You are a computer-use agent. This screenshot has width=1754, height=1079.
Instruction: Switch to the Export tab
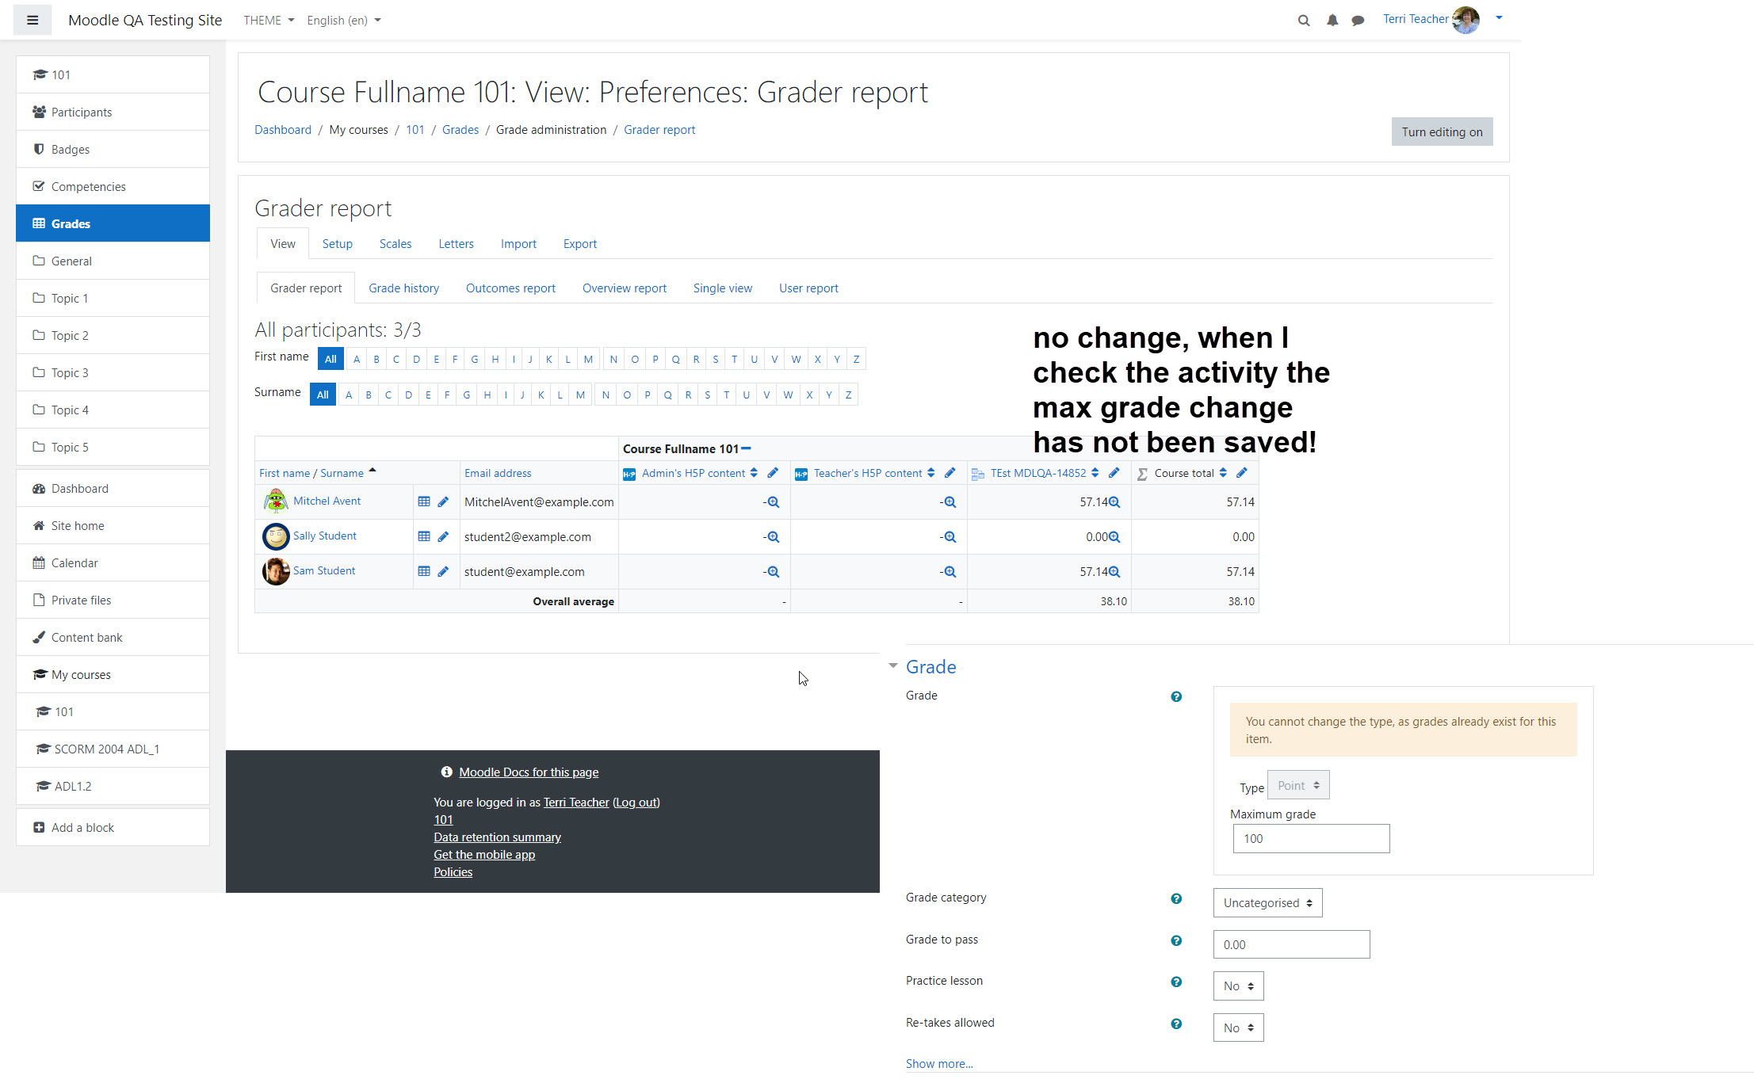coord(579,244)
